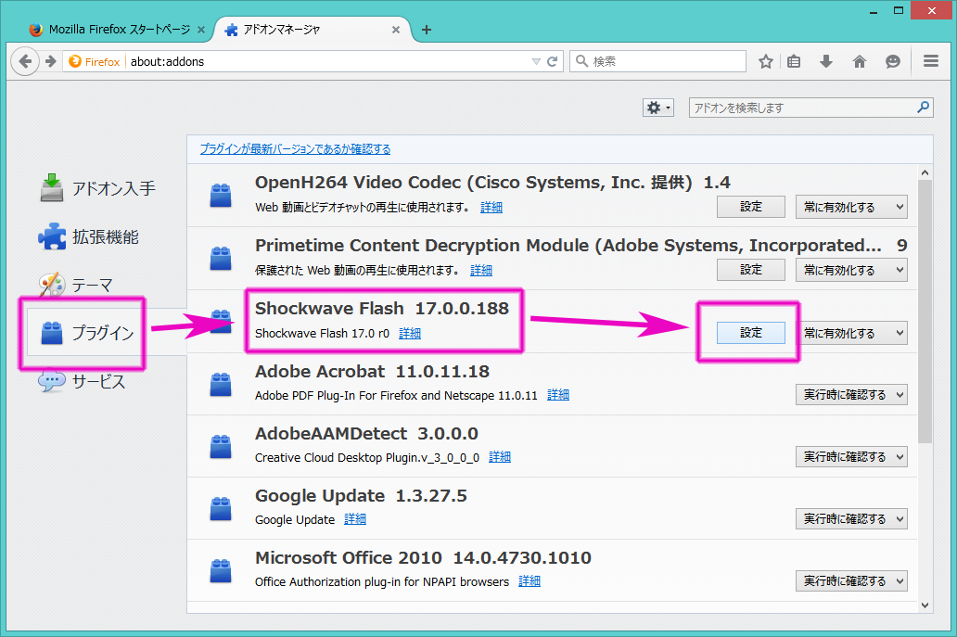
Task: Open the hamburger menu icon
Action: (x=931, y=61)
